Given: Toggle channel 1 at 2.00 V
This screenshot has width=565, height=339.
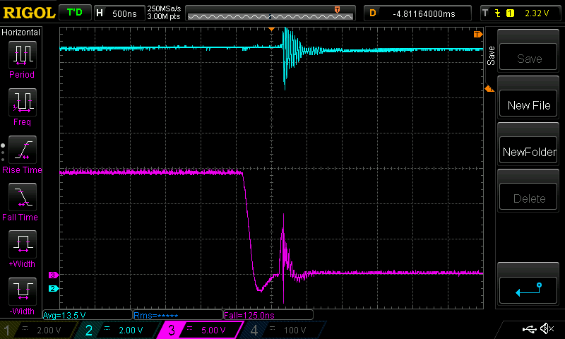Looking at the screenshot, I should click(x=39, y=330).
